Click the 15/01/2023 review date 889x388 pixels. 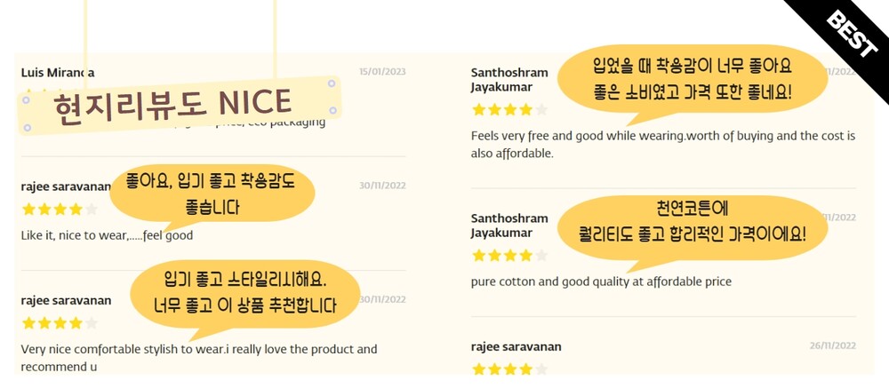point(382,72)
